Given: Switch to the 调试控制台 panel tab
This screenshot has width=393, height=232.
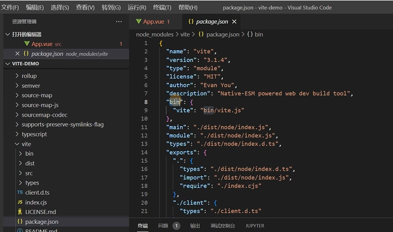Looking at the screenshot, I should (223, 226).
